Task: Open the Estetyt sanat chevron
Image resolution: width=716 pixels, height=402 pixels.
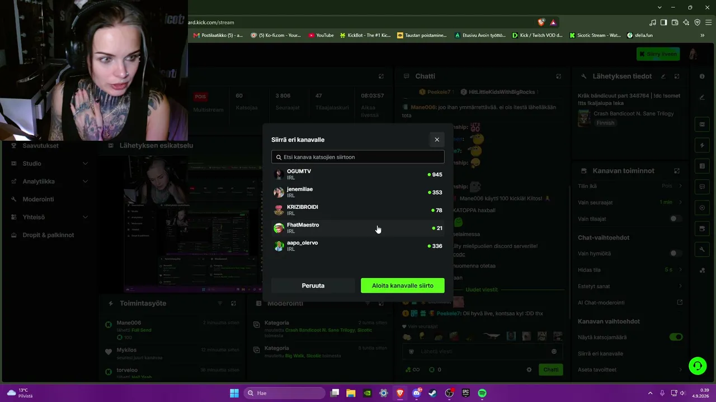Action: (680, 286)
